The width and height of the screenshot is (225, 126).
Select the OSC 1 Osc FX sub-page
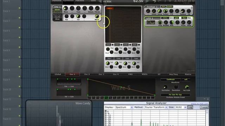click(x=57, y=17)
